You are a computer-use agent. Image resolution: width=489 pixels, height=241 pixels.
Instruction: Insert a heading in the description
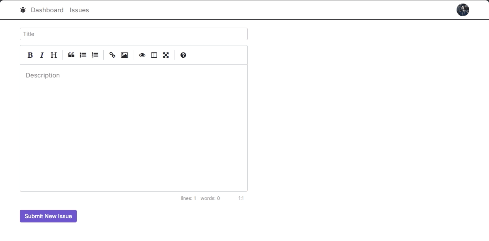point(53,55)
